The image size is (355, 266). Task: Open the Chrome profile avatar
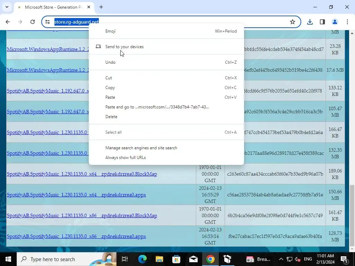click(335, 22)
